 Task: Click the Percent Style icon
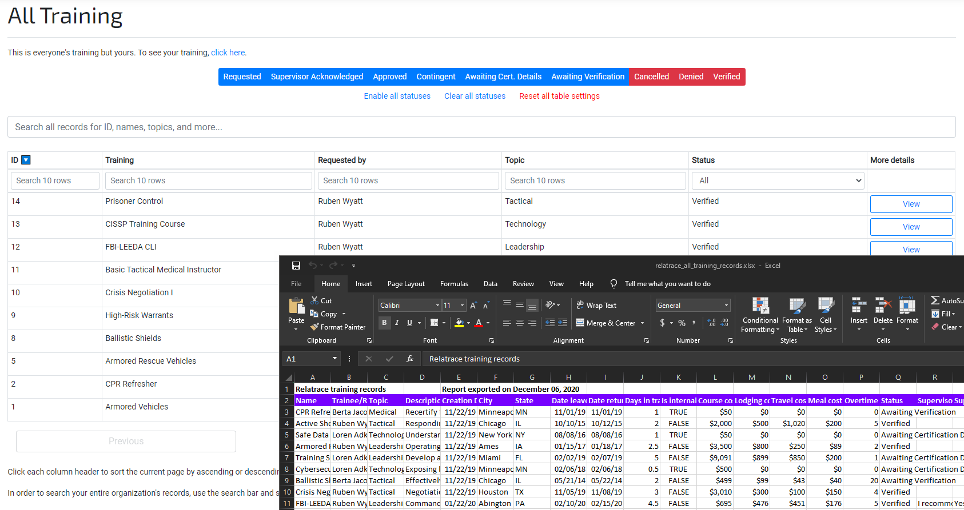click(682, 323)
